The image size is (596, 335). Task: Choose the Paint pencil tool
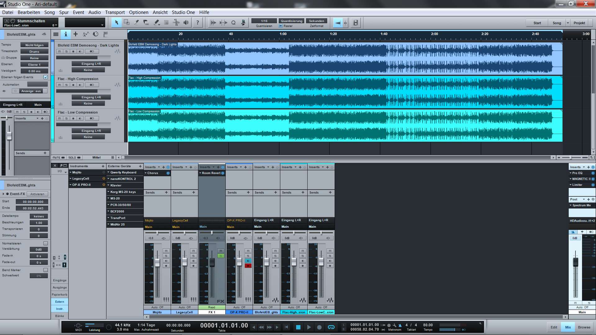[x=156, y=22]
